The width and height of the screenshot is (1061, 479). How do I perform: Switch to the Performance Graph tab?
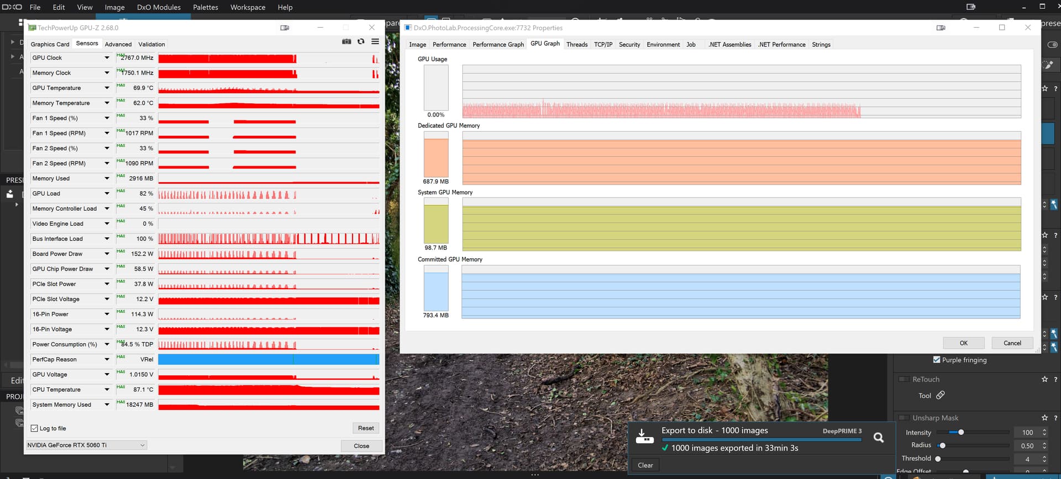(x=498, y=45)
